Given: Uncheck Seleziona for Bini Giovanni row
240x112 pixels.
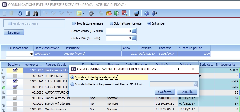Looking at the screenshot, I should [15, 70].
